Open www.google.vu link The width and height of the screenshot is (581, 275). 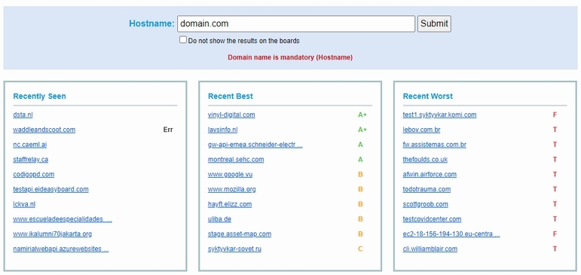(x=230, y=174)
